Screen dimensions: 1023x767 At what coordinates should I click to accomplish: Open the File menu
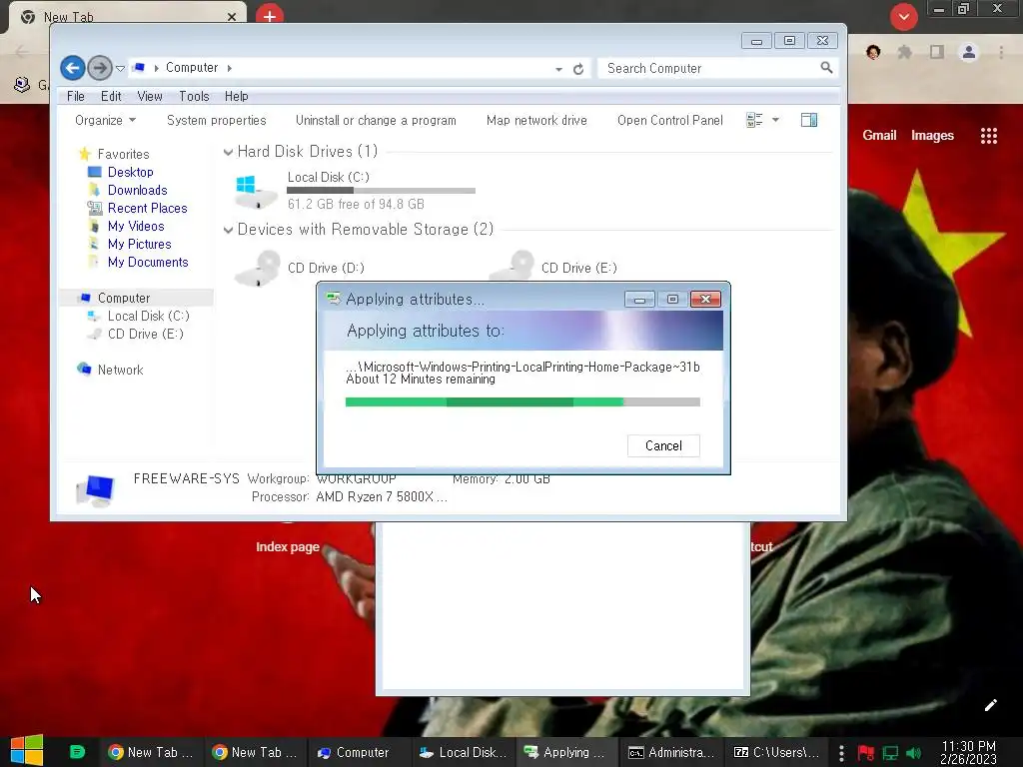click(x=76, y=96)
